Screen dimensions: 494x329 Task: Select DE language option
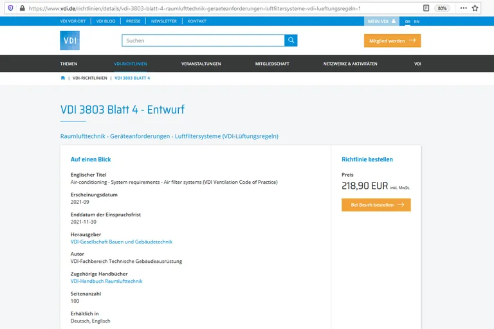(x=408, y=21)
